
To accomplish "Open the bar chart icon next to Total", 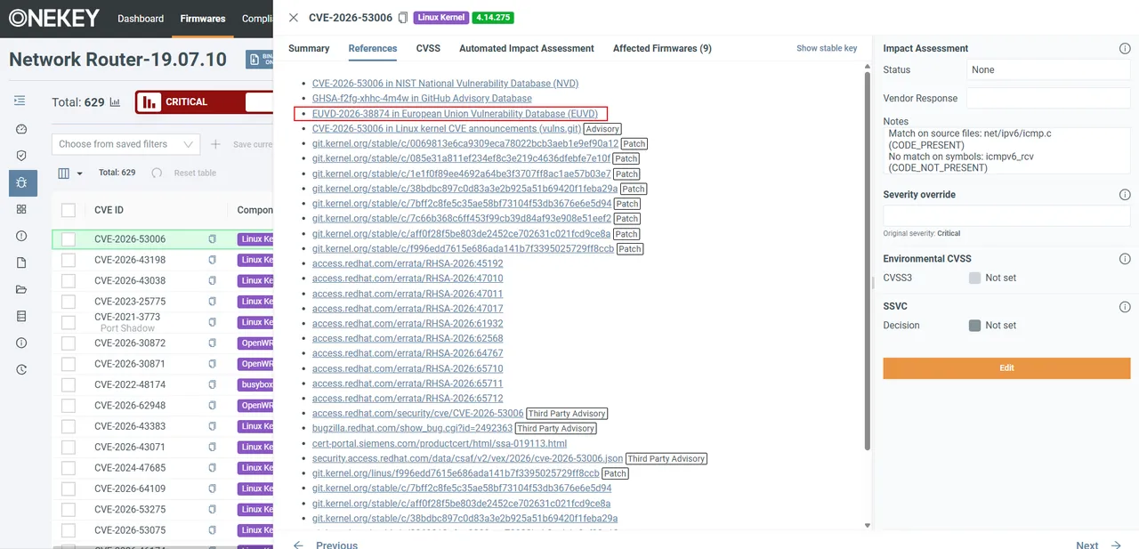I will (115, 102).
